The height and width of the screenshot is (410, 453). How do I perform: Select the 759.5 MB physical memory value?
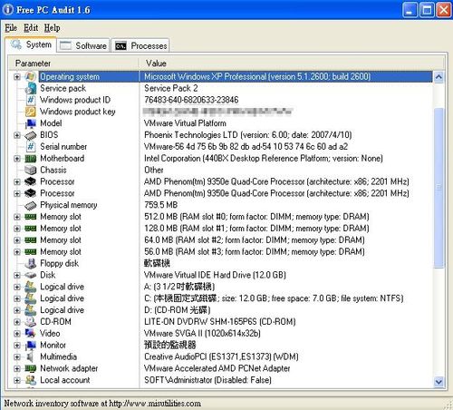point(160,205)
